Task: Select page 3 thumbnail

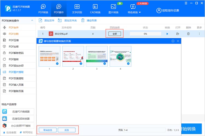Action: coord(97,56)
